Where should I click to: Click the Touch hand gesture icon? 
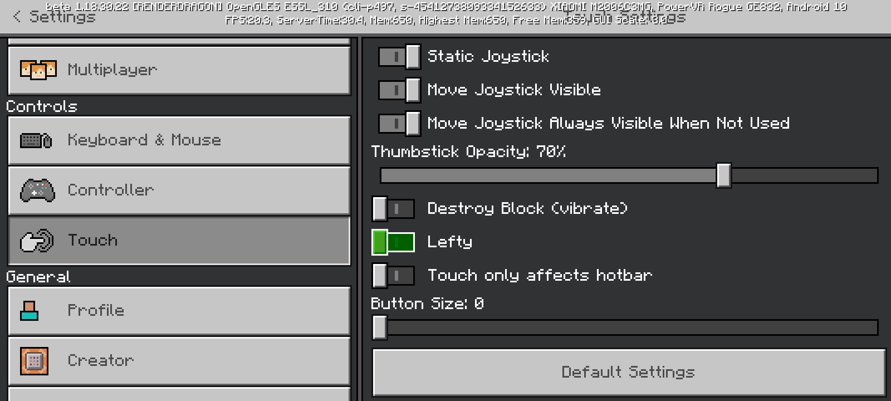37,241
